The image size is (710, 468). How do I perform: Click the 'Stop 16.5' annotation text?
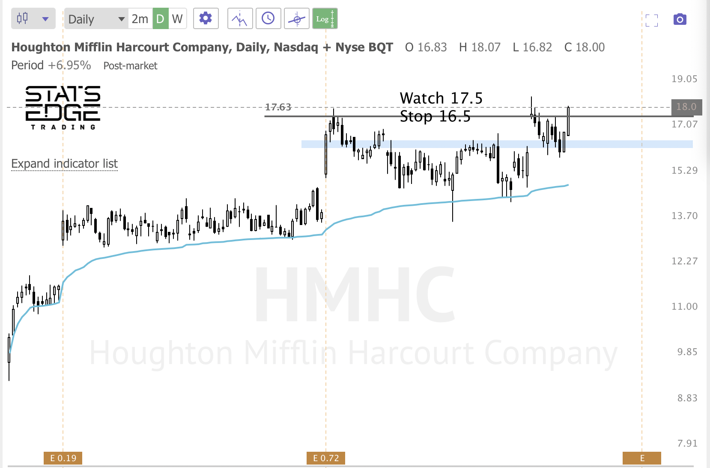(435, 116)
